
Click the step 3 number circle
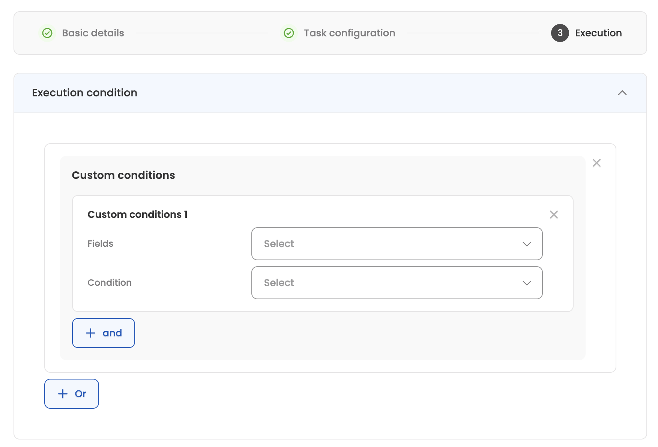coord(560,33)
